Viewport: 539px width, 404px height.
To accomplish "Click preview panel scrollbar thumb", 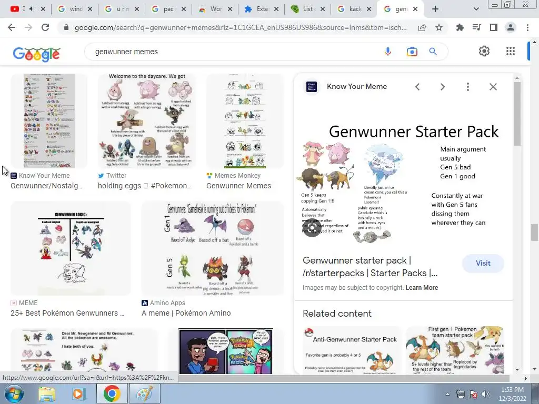I will tap(517, 114).
